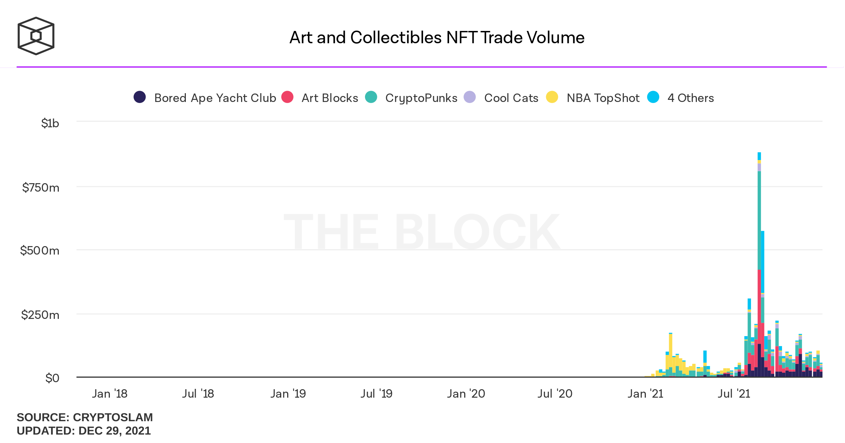The width and height of the screenshot is (845, 443).
Task: Click the CryptoPunks legend label
Action: coord(421,98)
